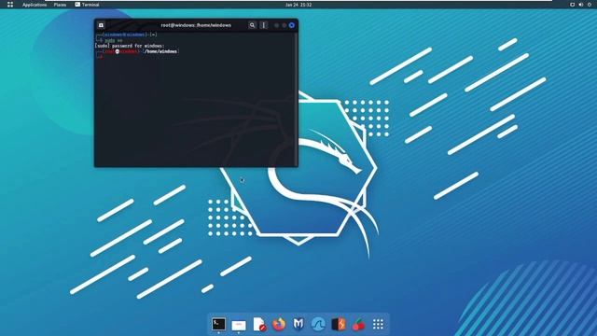Click the search icon in terminal header
This screenshot has width=597, height=336.
click(x=252, y=25)
